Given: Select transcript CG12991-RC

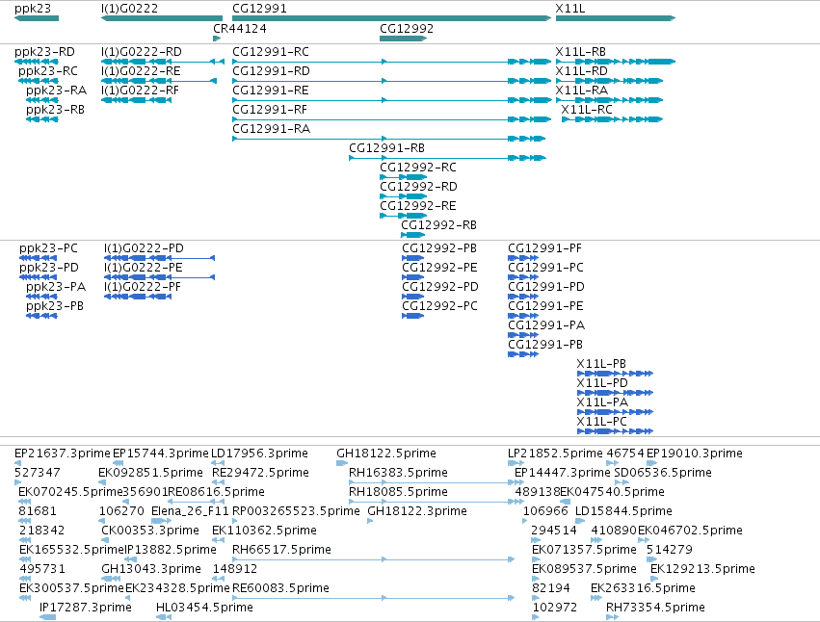Looking at the screenshot, I should coord(392,62).
